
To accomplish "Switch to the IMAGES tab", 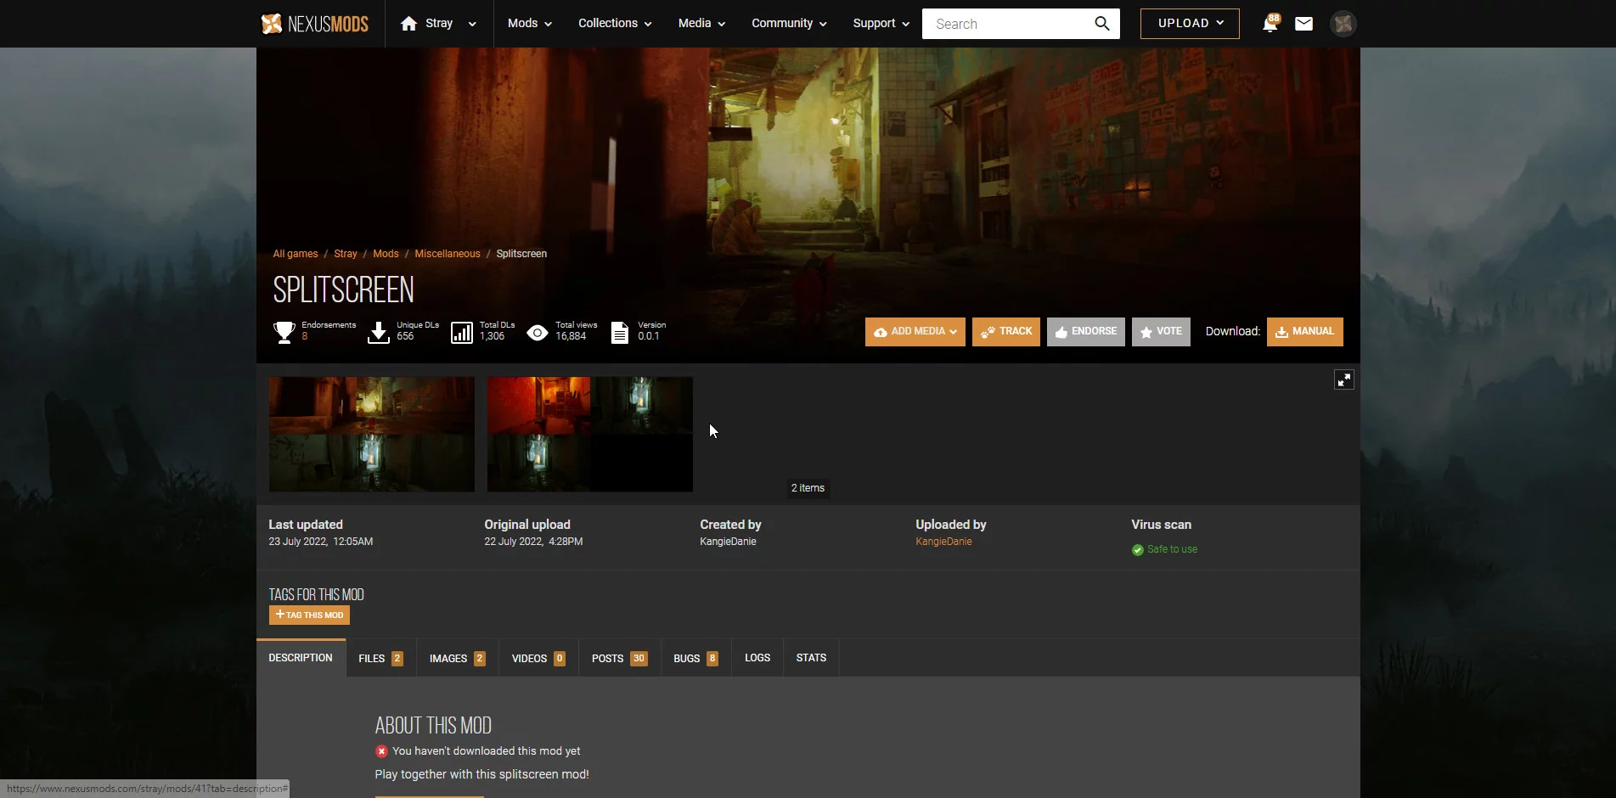I will point(457,658).
